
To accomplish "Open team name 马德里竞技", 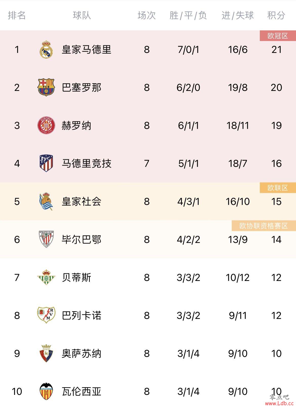I will 87,163.
